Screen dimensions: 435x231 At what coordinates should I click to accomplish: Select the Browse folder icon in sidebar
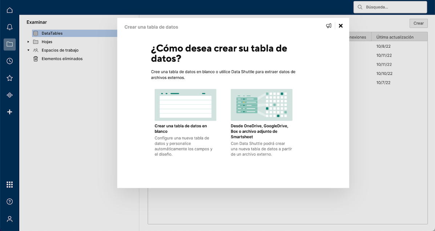tap(9, 44)
